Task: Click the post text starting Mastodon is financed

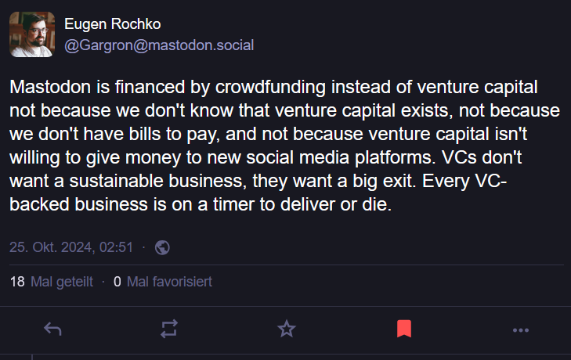Action: [x=285, y=146]
